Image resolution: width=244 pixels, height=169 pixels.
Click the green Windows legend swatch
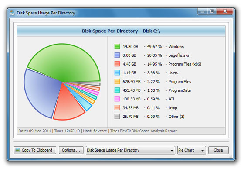point(117,46)
